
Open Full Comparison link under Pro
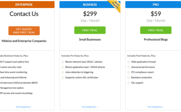[156, 107]
